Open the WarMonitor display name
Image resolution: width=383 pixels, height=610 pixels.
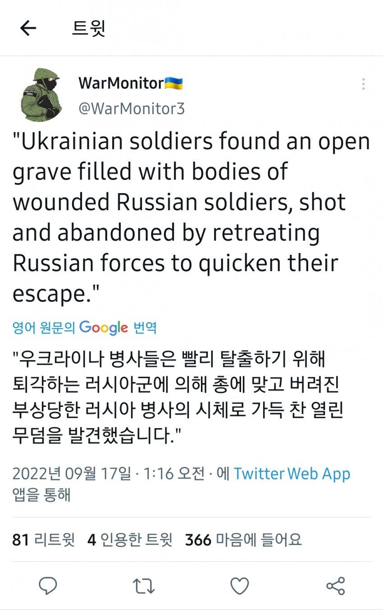click(x=121, y=83)
